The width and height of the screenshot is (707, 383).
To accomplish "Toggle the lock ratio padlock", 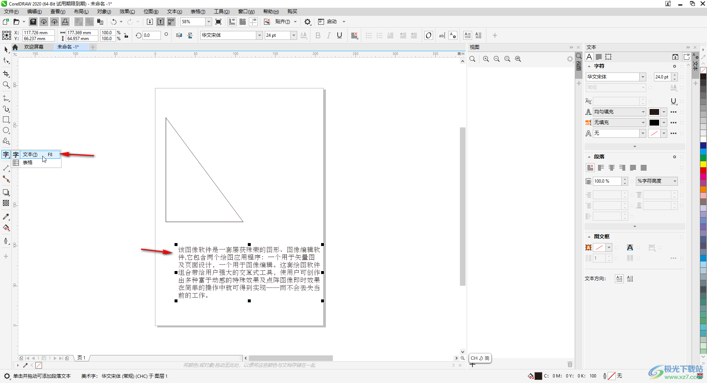I will tap(126, 35).
